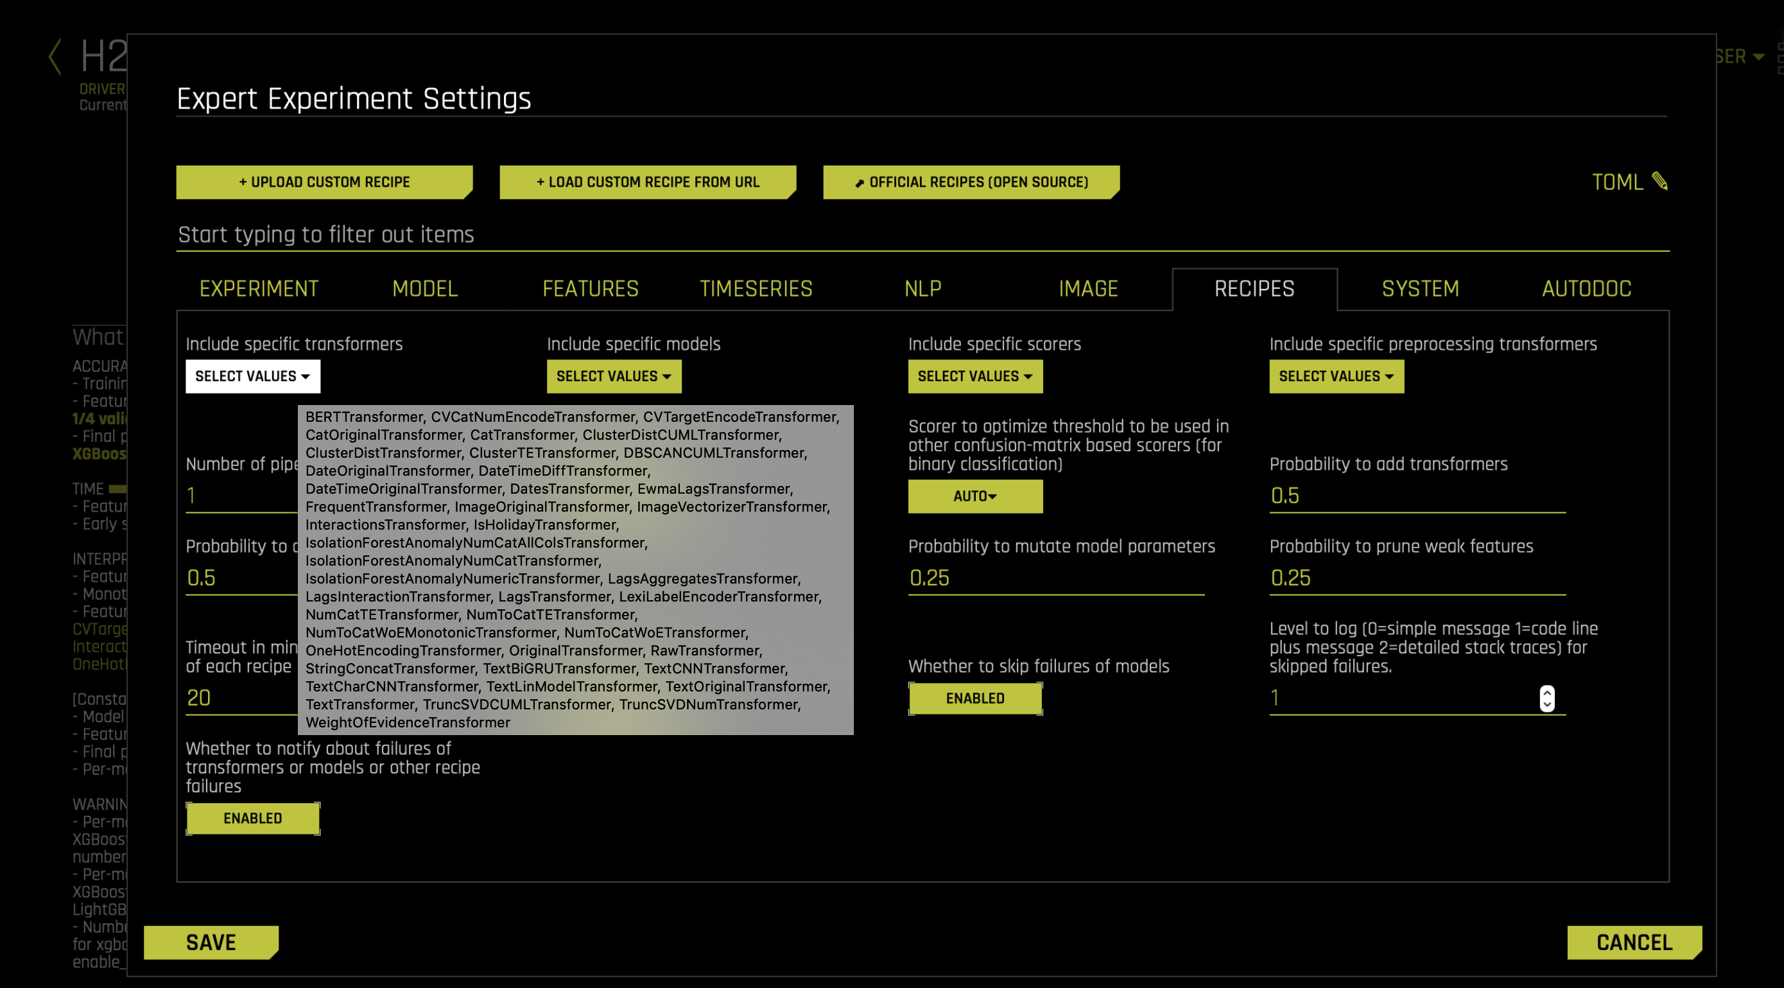This screenshot has width=1784, height=988.
Task: Click the TOML pencil edit icon
Action: (x=1659, y=182)
